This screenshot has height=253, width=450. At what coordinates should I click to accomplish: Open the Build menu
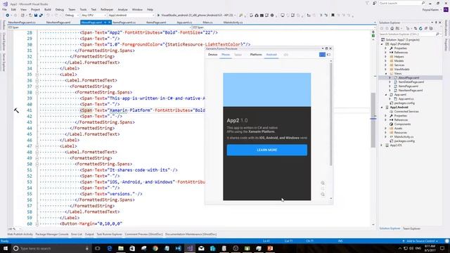pos(48,9)
